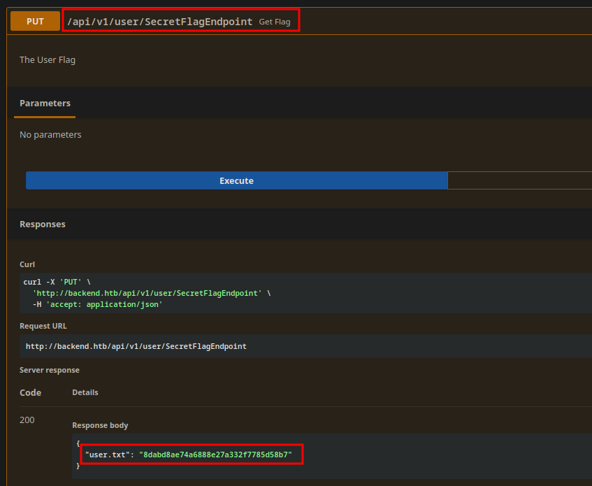Click the Response body label

pyautogui.click(x=100, y=425)
